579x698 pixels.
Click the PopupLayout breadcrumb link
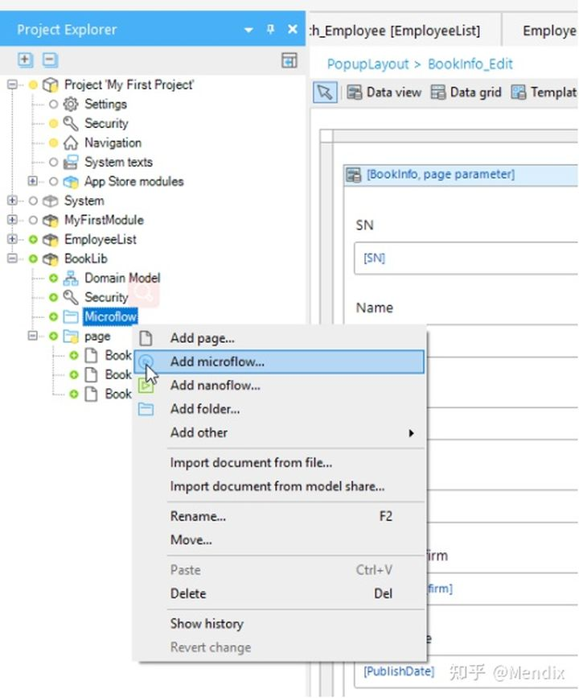(x=368, y=64)
